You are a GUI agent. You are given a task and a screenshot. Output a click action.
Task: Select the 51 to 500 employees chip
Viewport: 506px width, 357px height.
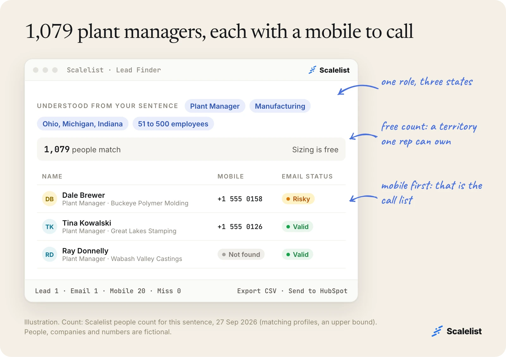(173, 124)
